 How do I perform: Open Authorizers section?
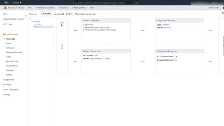click(x=10, y=48)
